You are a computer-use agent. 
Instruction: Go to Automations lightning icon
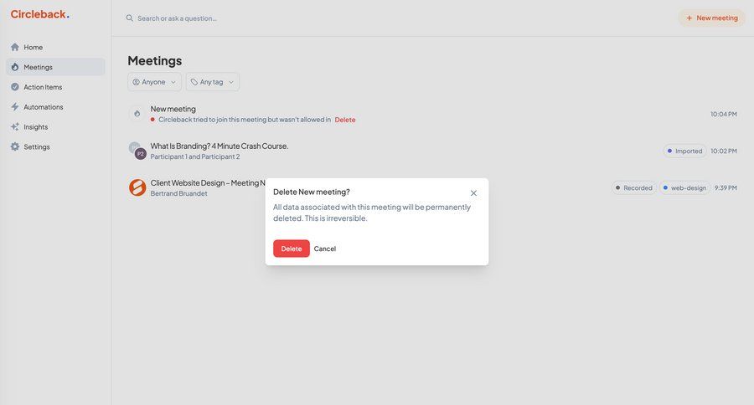(15, 107)
